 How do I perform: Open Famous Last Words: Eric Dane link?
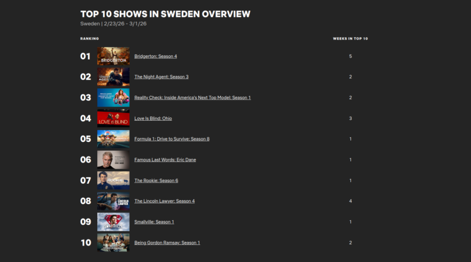coord(165,160)
